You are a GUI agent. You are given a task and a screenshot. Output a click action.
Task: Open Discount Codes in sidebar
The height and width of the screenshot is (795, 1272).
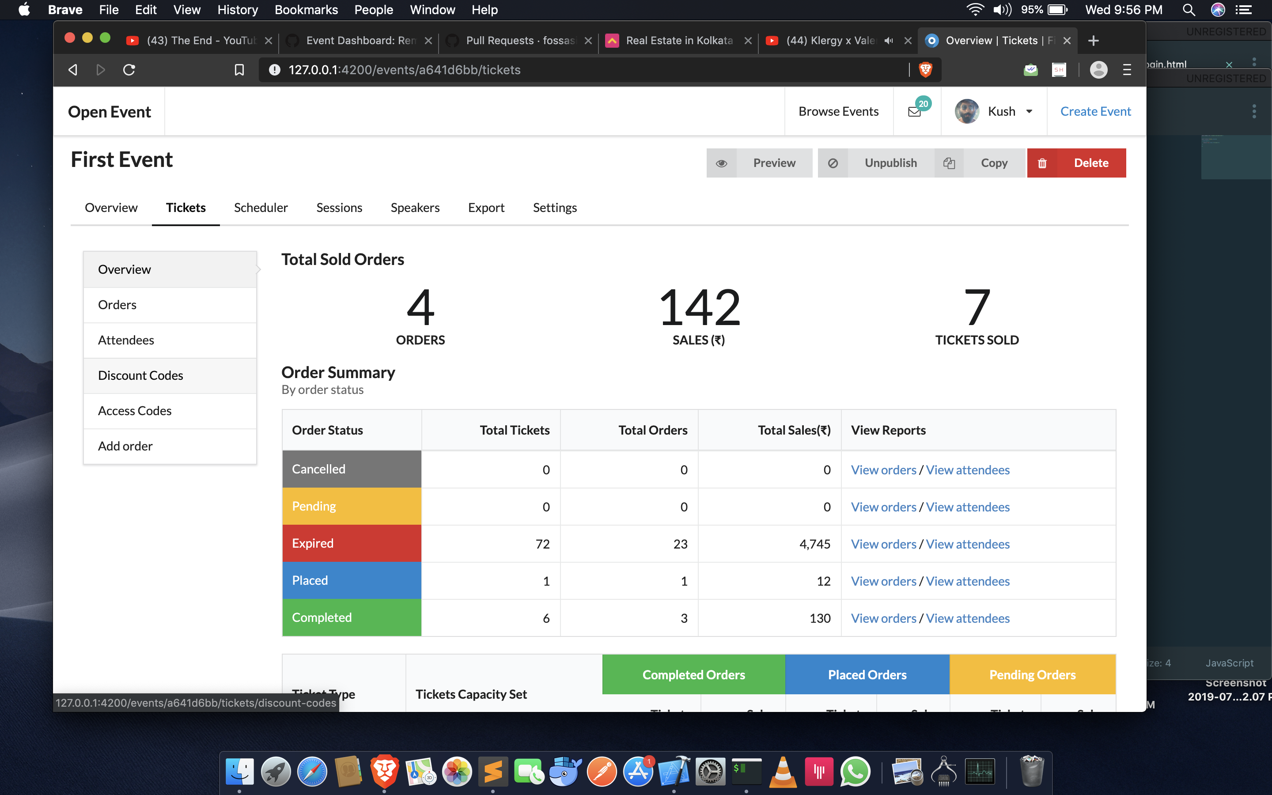click(140, 375)
